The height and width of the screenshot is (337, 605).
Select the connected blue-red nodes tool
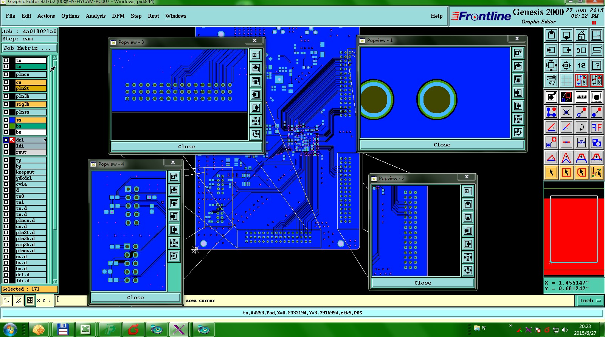click(x=551, y=112)
